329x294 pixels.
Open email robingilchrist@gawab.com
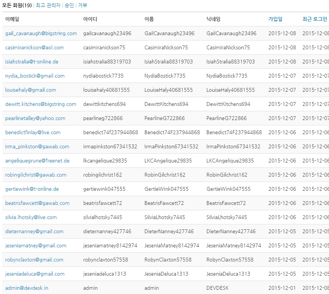click(36, 175)
